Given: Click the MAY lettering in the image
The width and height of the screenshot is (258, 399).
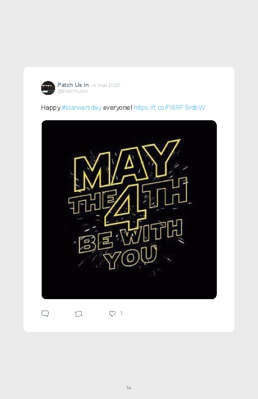Looking at the screenshot, I should point(127,165).
